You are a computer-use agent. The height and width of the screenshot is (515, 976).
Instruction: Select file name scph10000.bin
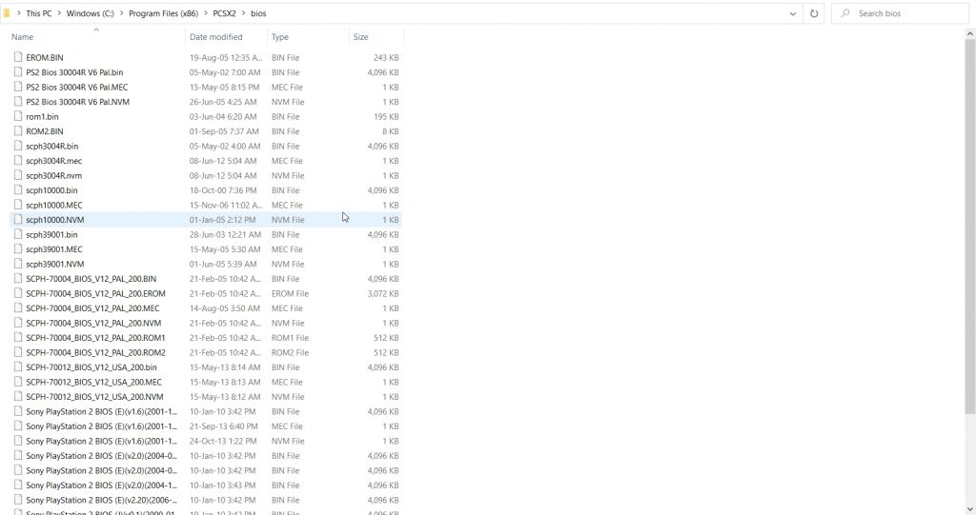click(51, 190)
